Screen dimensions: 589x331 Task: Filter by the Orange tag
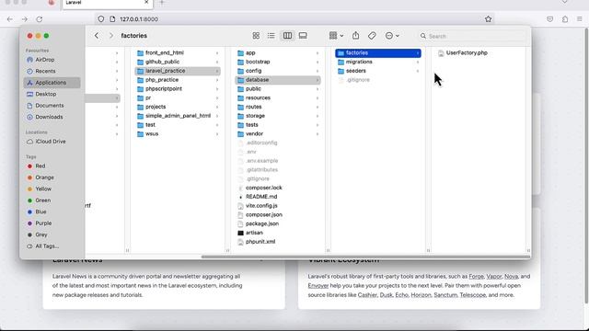(52, 177)
